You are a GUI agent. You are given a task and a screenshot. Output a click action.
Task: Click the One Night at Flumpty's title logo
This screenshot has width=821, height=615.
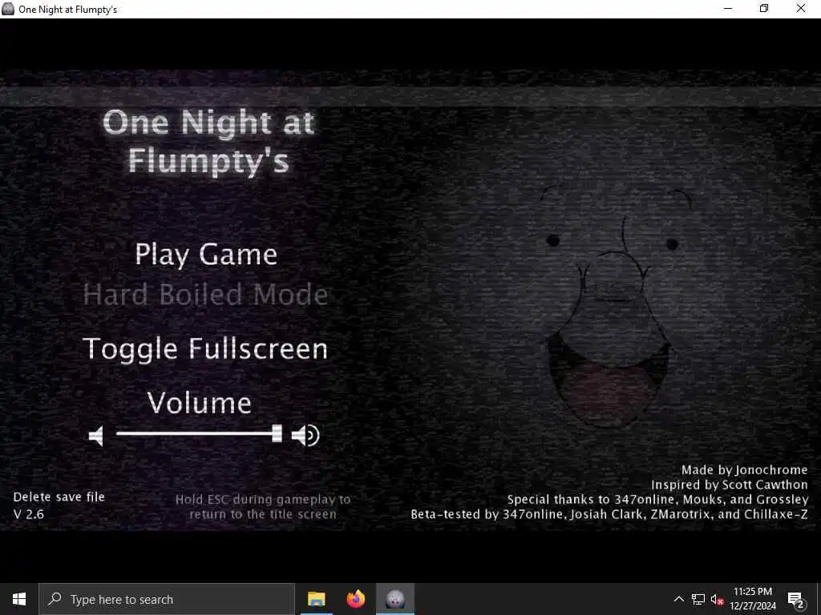tap(209, 141)
